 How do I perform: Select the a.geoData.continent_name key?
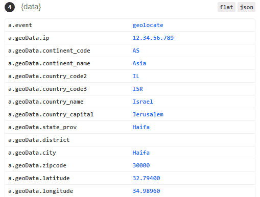[49, 63]
